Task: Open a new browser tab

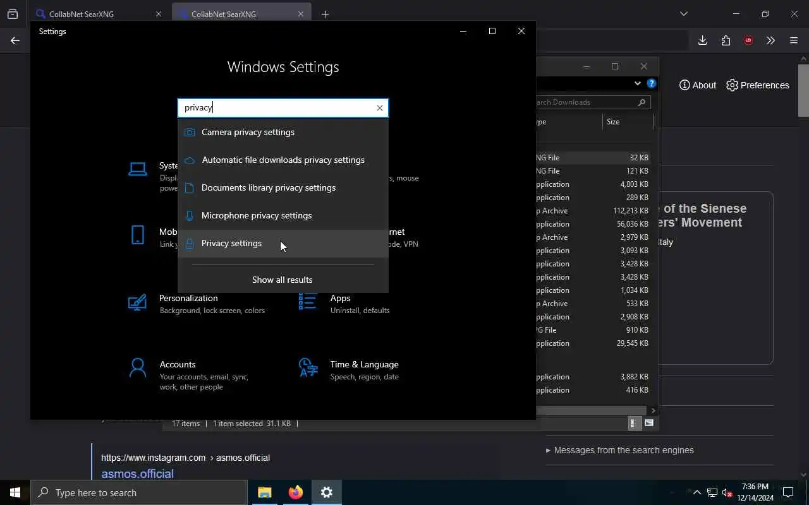Action: click(x=325, y=14)
